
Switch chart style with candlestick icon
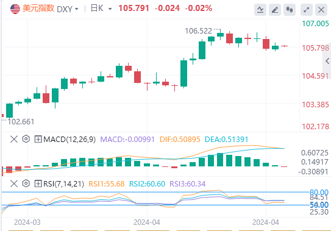coord(290,10)
